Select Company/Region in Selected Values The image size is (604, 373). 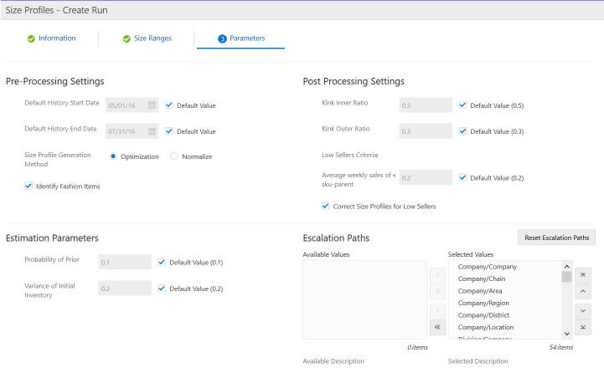click(x=483, y=303)
